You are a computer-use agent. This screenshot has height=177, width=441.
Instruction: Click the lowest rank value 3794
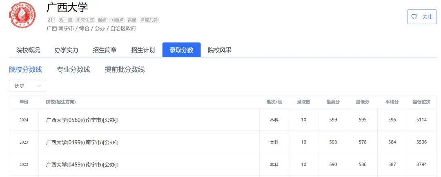click(x=421, y=165)
